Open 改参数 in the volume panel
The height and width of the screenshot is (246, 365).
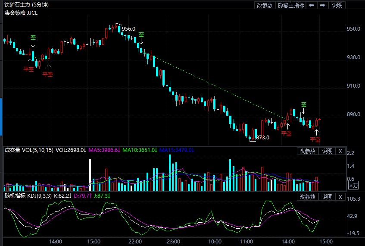pyautogui.click(x=308, y=151)
